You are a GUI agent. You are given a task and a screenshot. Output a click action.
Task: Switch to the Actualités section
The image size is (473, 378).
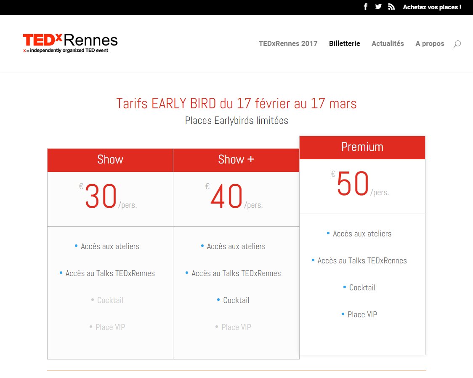(388, 43)
